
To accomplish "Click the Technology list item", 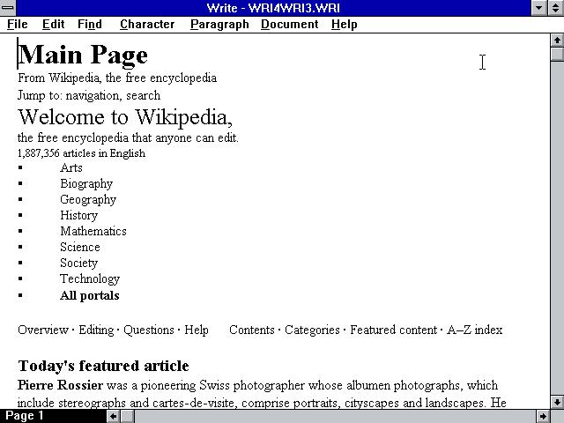I will (x=90, y=278).
